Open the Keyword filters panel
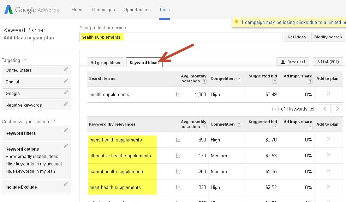The height and width of the screenshot is (202, 346). pyautogui.click(x=36, y=133)
